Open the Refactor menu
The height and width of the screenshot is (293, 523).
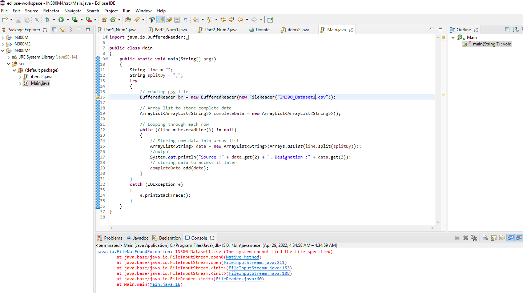51,11
